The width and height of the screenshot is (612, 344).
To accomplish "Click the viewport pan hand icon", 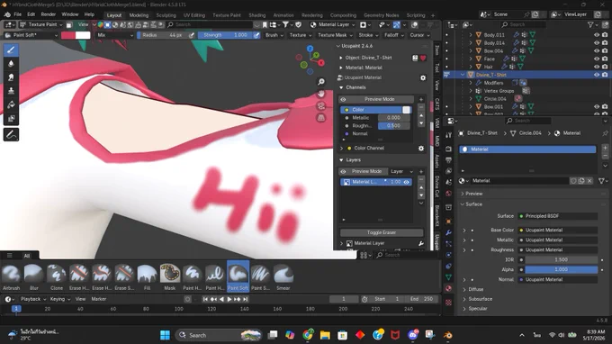I will point(320,94).
